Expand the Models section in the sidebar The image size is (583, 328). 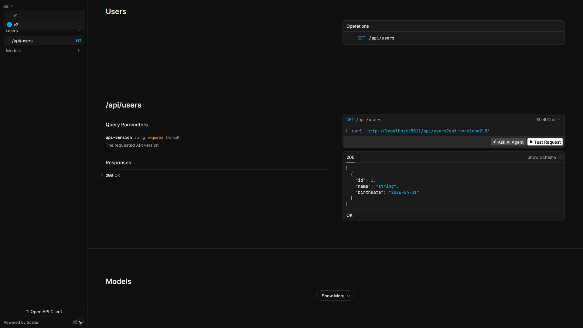pyautogui.click(x=78, y=50)
